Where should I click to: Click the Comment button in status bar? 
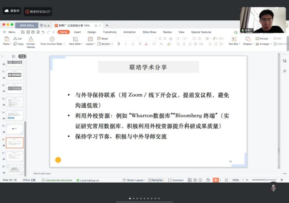pyautogui.click(x=176, y=180)
